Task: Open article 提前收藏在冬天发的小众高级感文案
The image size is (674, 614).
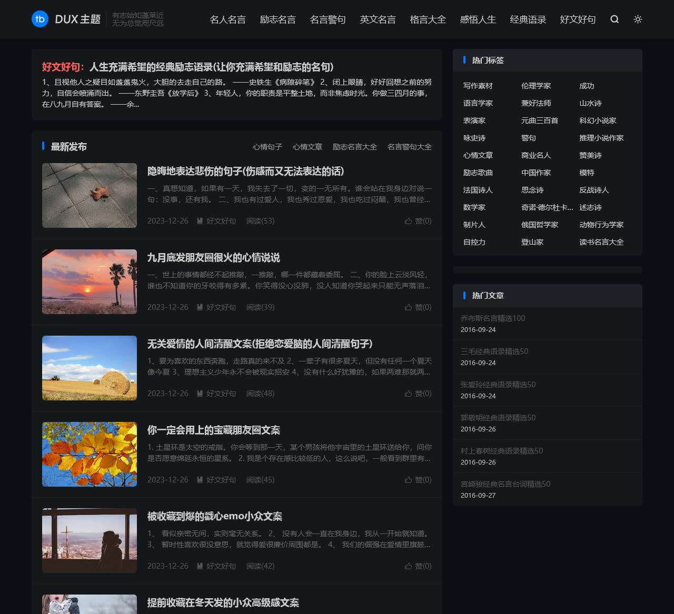Action: click(223, 602)
